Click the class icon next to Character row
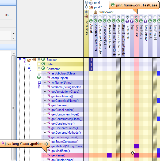The image size is (160, 161). click(43, 68)
